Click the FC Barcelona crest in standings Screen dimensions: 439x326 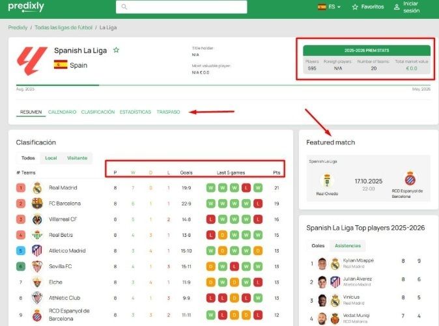37,204
